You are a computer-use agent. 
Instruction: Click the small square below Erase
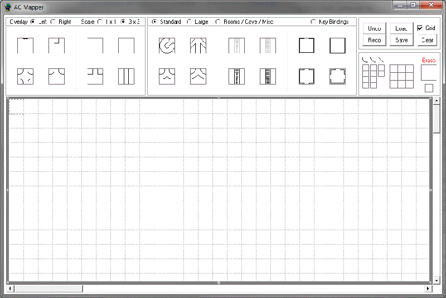click(x=428, y=88)
